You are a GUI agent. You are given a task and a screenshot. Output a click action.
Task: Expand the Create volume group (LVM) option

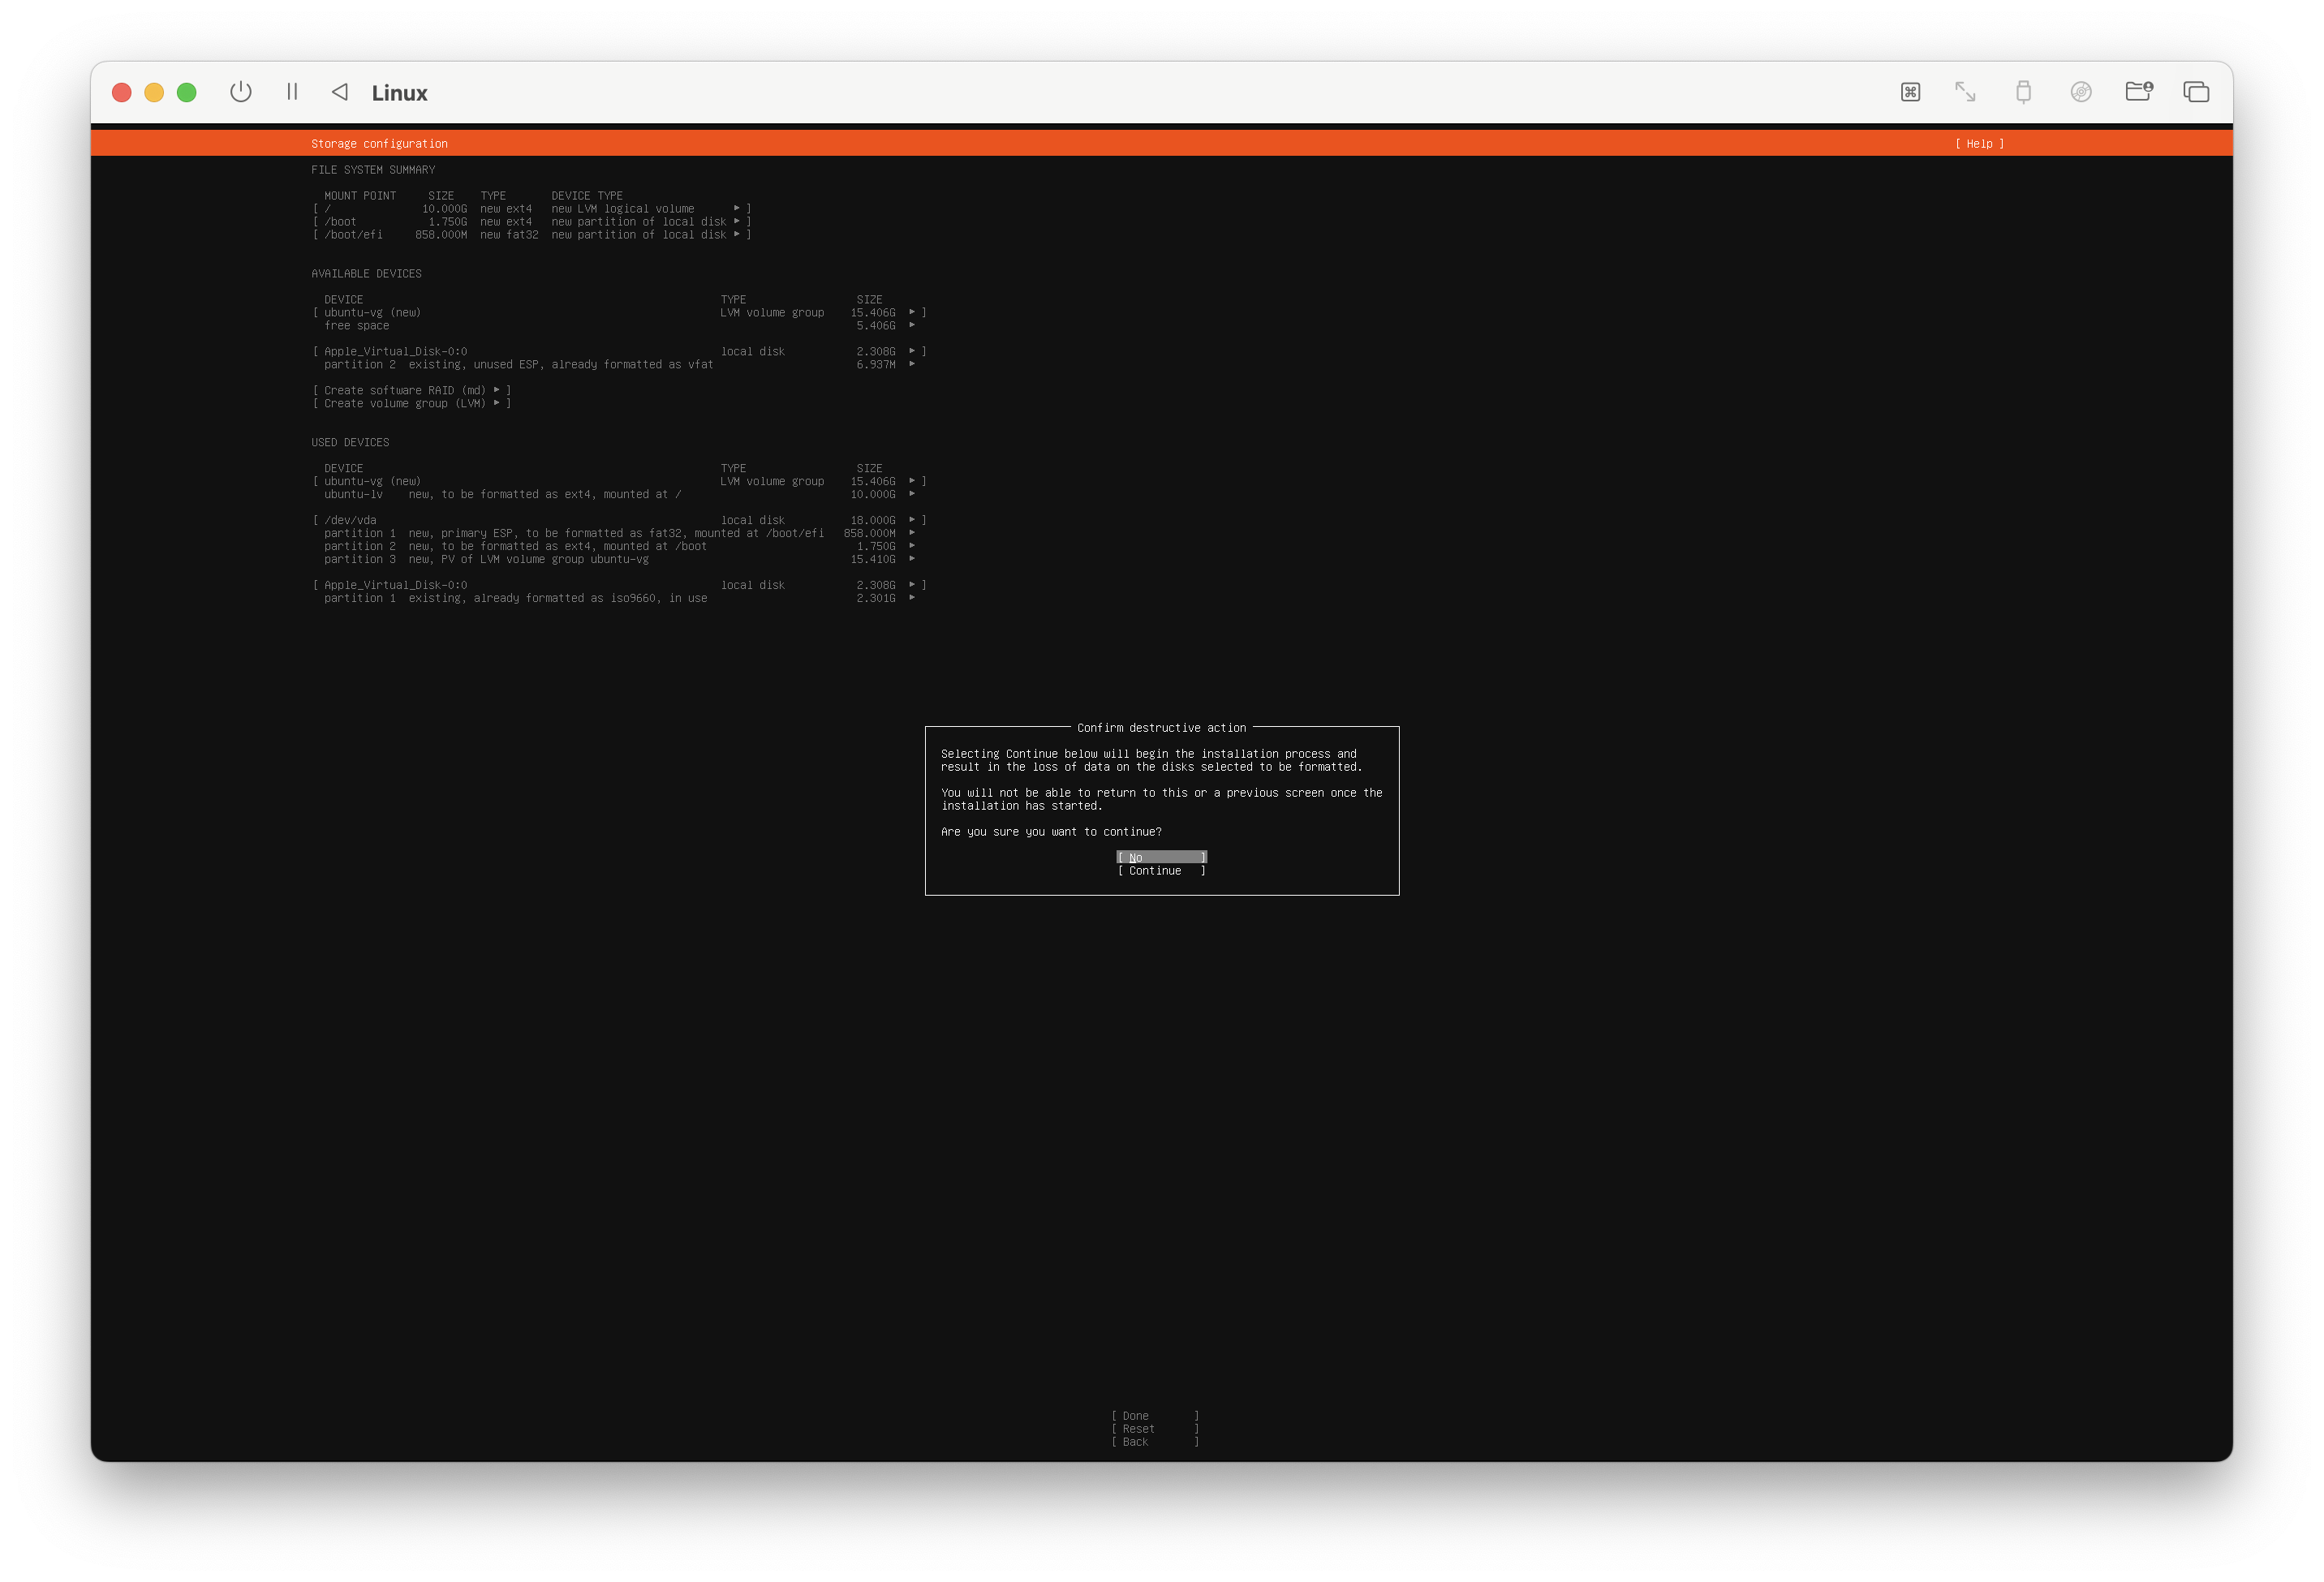click(411, 403)
